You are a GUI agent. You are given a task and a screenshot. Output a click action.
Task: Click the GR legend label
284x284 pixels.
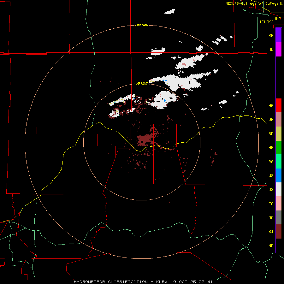coord(271,120)
